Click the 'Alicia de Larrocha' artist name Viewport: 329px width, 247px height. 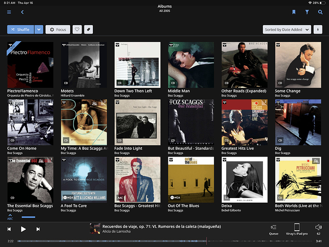(x=117, y=232)
